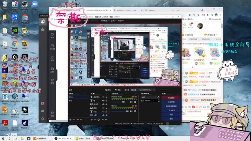The image size is (251, 141).
Task: Add a new source with plus button
Action: 91,119
